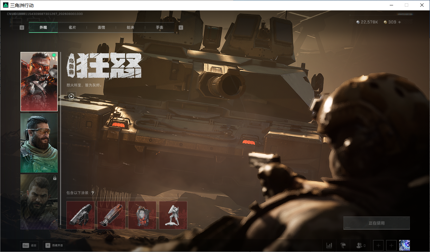
Task: Click the lock icon on third skin
Action: pos(55,178)
